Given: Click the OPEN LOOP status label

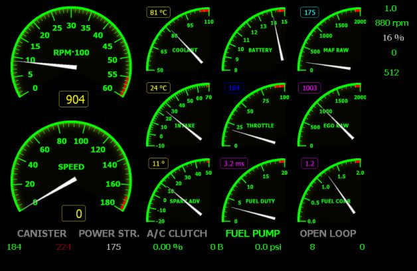Looking at the screenshot, I should [x=327, y=233].
